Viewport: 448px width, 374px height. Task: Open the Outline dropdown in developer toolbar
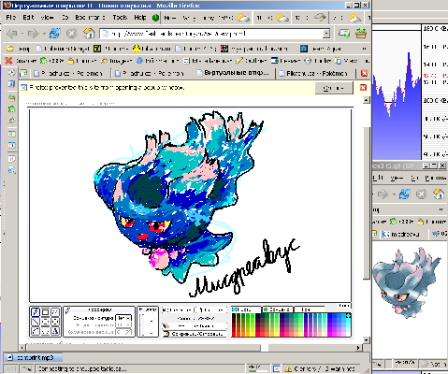pyautogui.click(x=252, y=61)
